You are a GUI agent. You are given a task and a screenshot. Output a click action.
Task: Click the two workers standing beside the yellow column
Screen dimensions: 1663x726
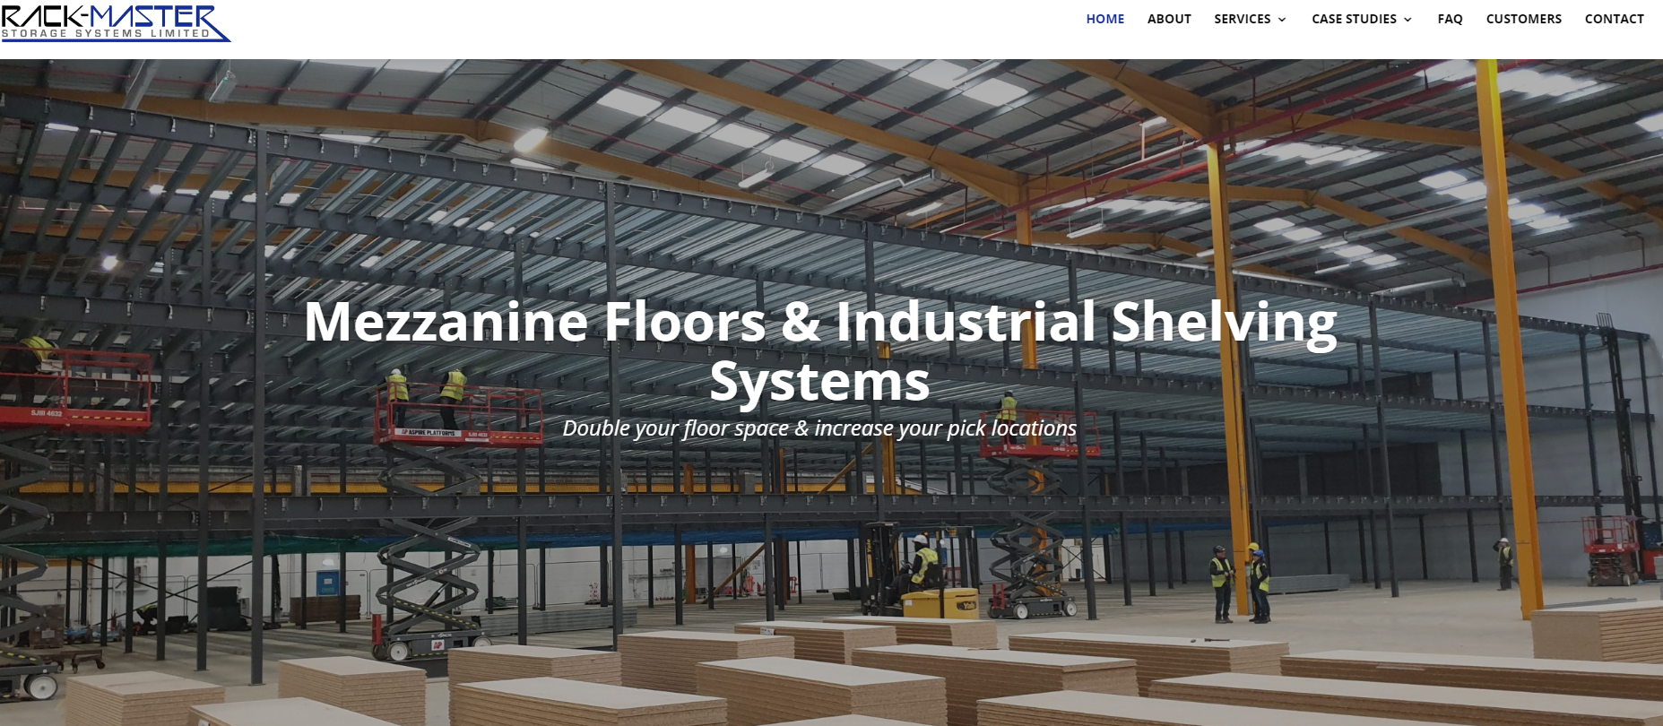click(1239, 583)
